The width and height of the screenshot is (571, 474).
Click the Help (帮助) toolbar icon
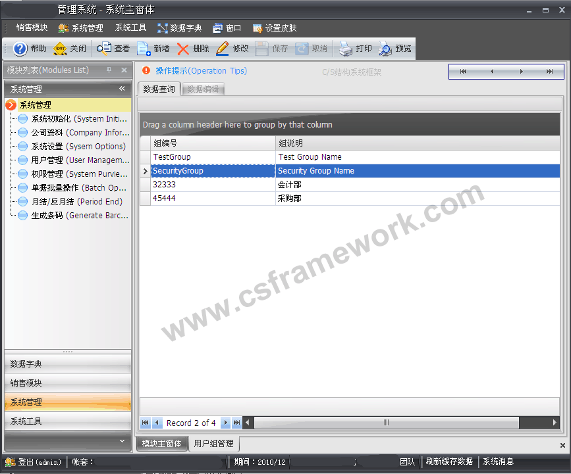click(x=20, y=49)
